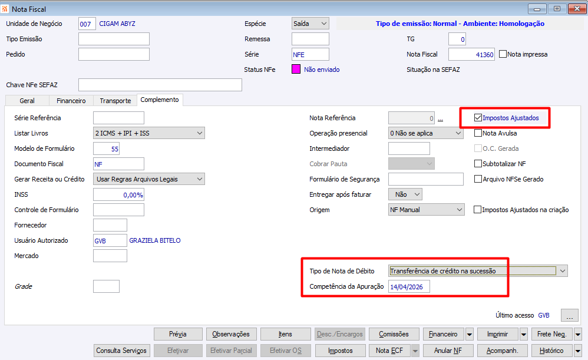
Task: Switch to the Financeiro tab
Action: (71, 101)
